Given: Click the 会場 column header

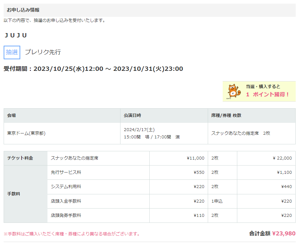Looking at the screenshot, I should coord(12,116).
